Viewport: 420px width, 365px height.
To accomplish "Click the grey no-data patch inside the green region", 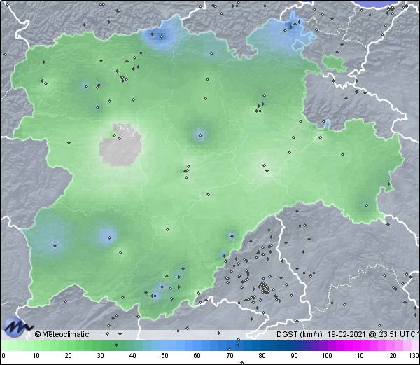I will click(x=120, y=145).
